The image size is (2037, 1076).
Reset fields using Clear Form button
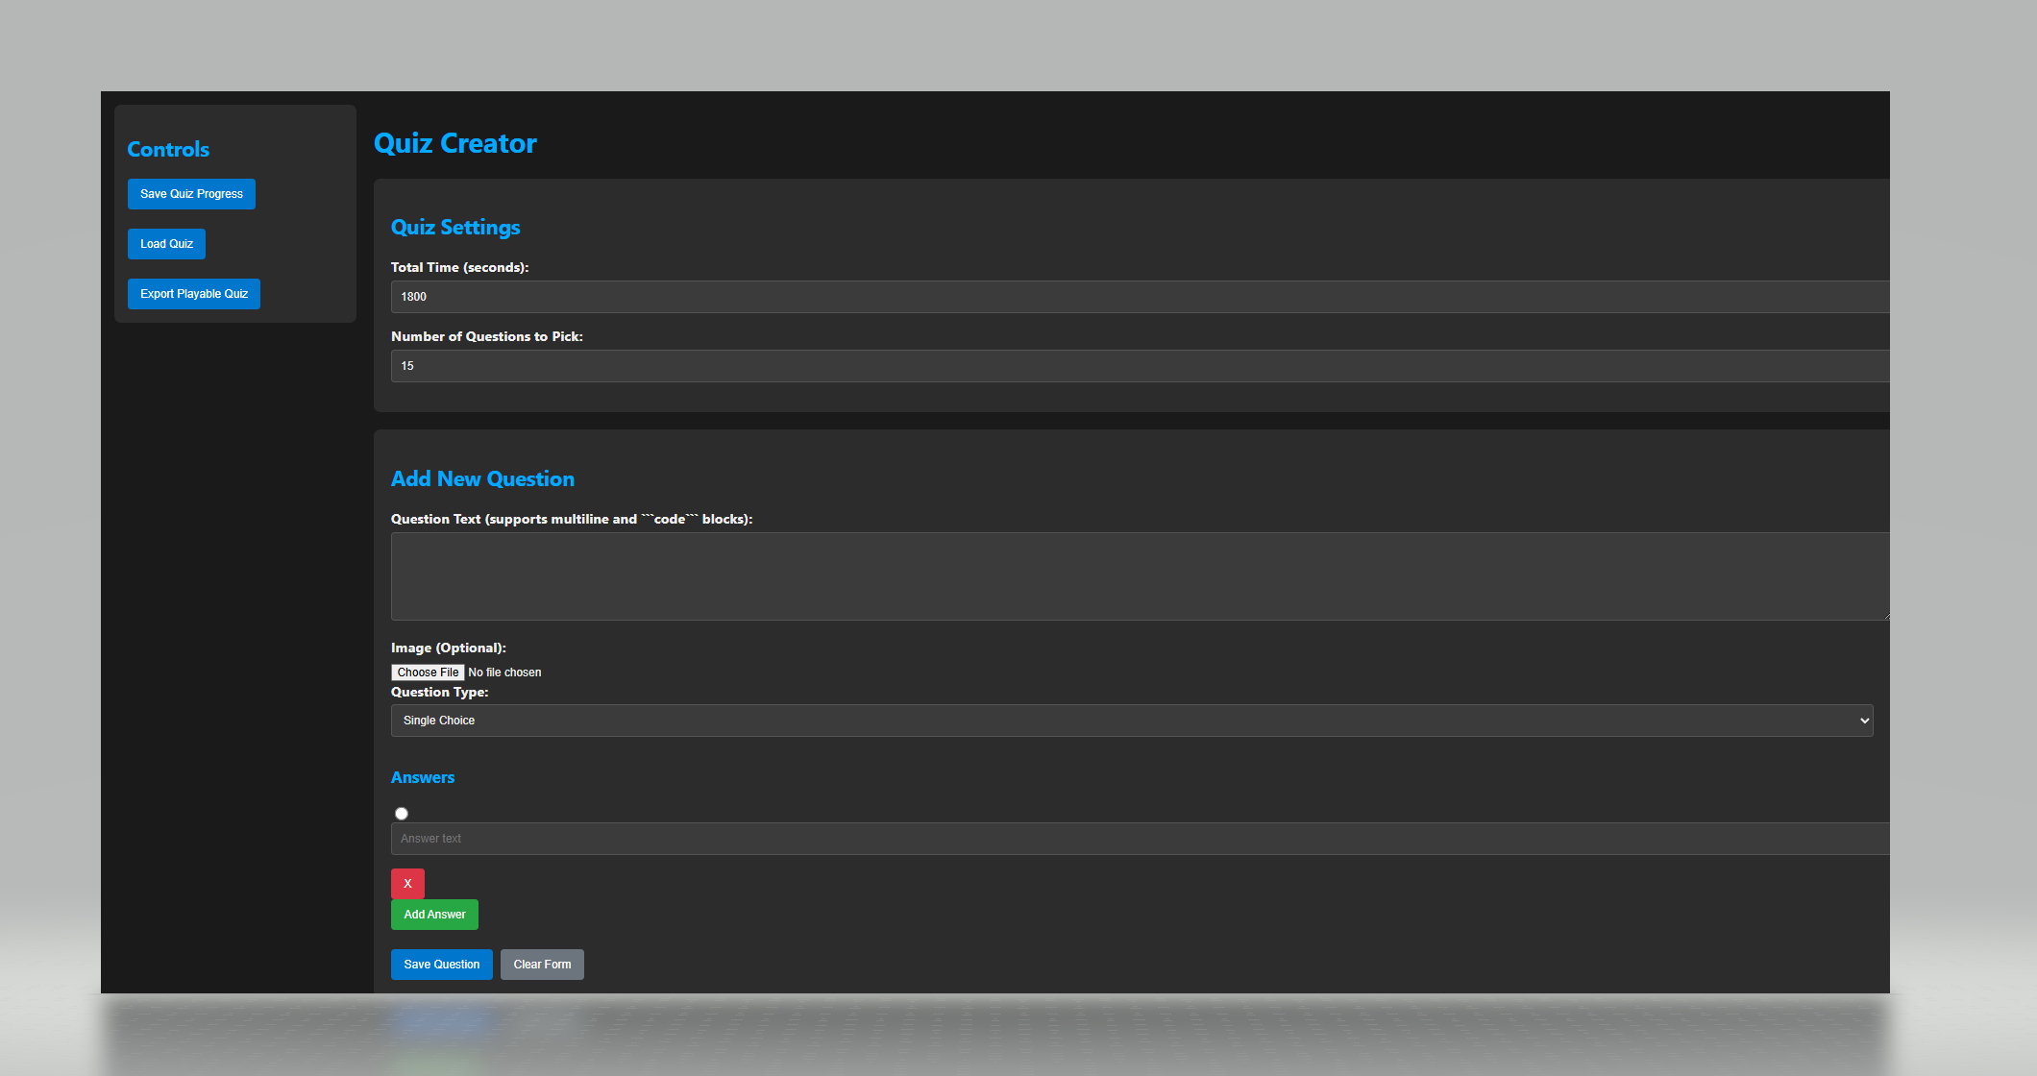(x=542, y=965)
